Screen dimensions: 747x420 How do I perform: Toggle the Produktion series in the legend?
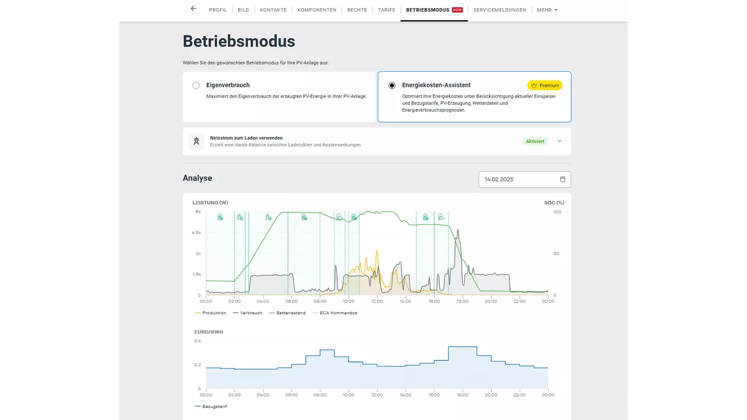211,313
